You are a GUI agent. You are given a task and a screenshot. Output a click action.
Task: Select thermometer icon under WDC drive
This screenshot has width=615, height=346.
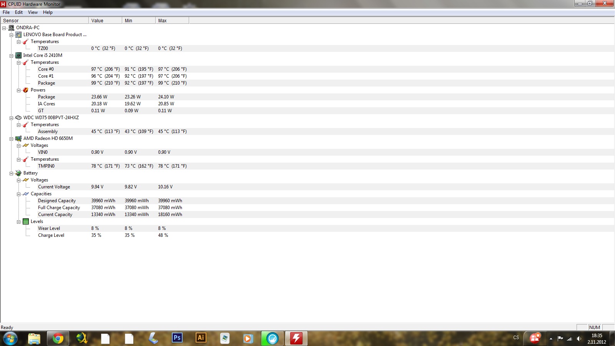(x=26, y=125)
